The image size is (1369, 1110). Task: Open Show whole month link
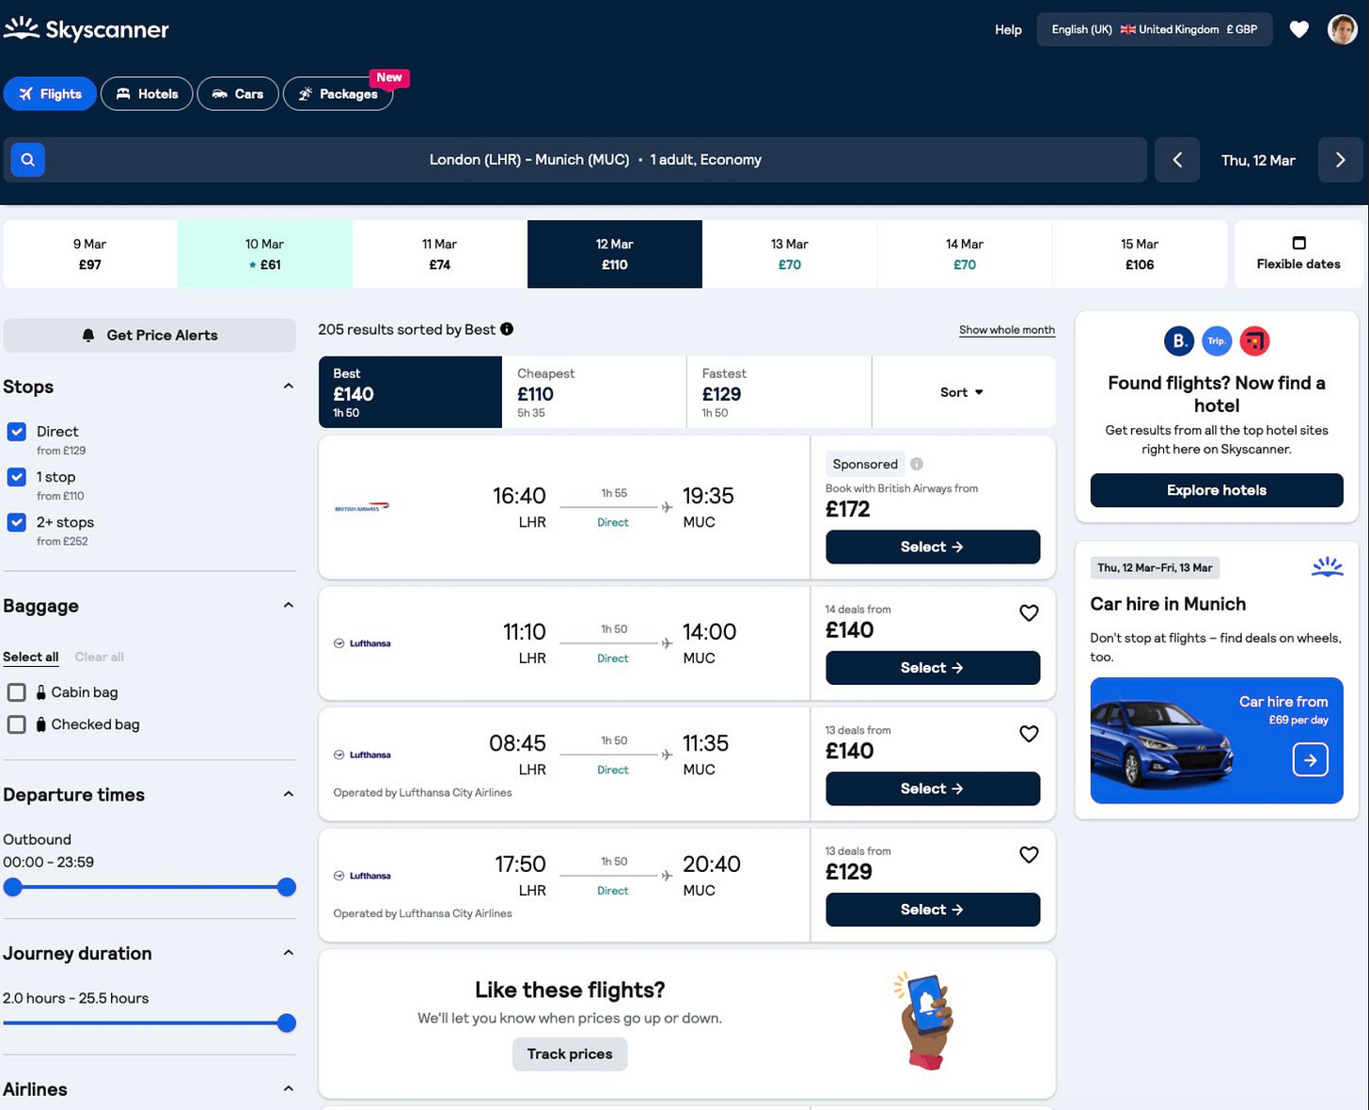[x=1007, y=329]
